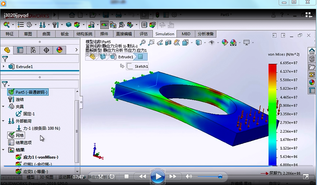Click the Zoom to Fit magnifier icon
Screen dimensions: 317x185
[x=143, y=43]
